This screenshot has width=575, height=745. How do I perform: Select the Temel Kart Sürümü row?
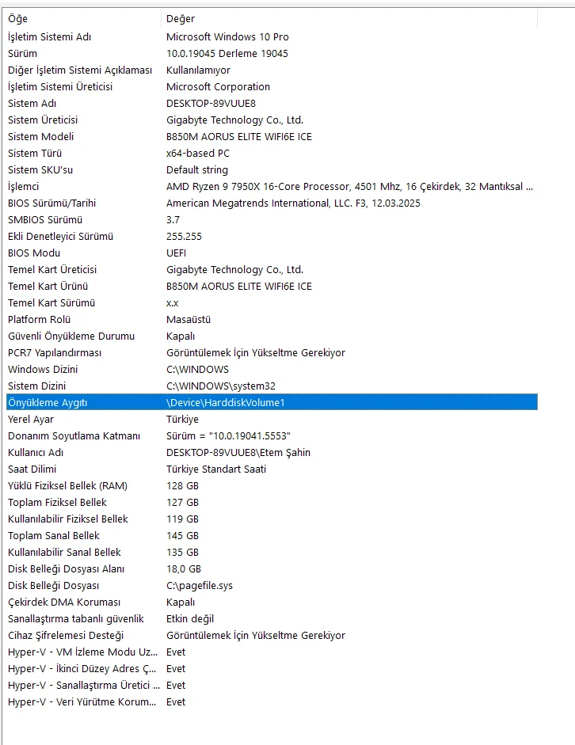272,302
